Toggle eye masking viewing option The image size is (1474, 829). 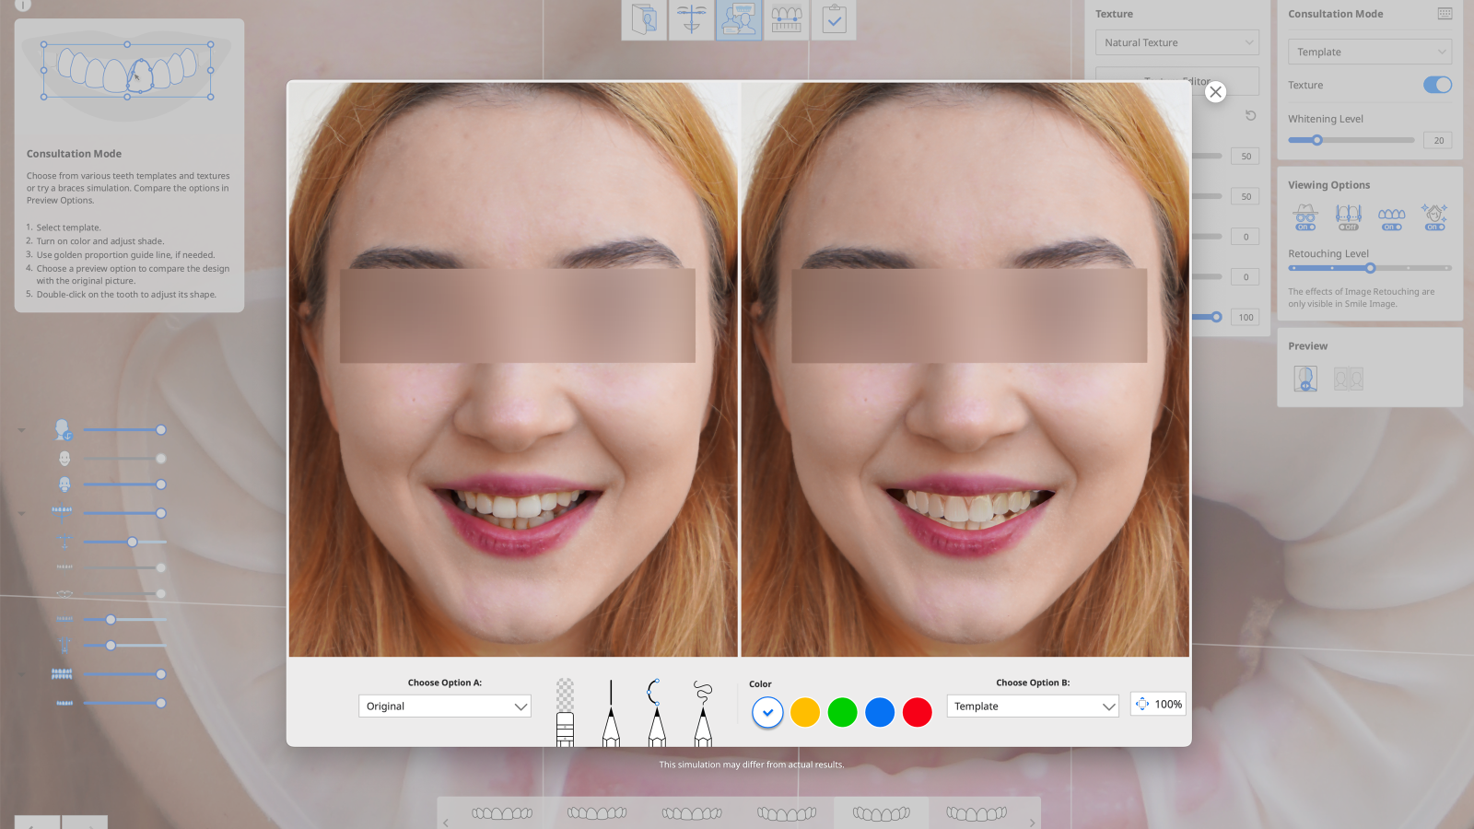click(1305, 217)
